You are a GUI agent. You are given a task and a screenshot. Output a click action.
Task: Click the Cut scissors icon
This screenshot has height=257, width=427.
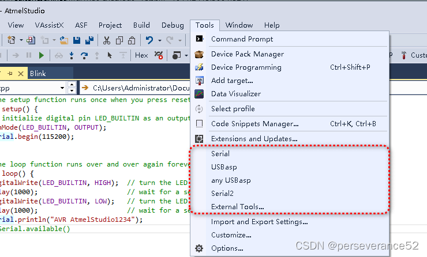pyautogui.click(x=107, y=40)
